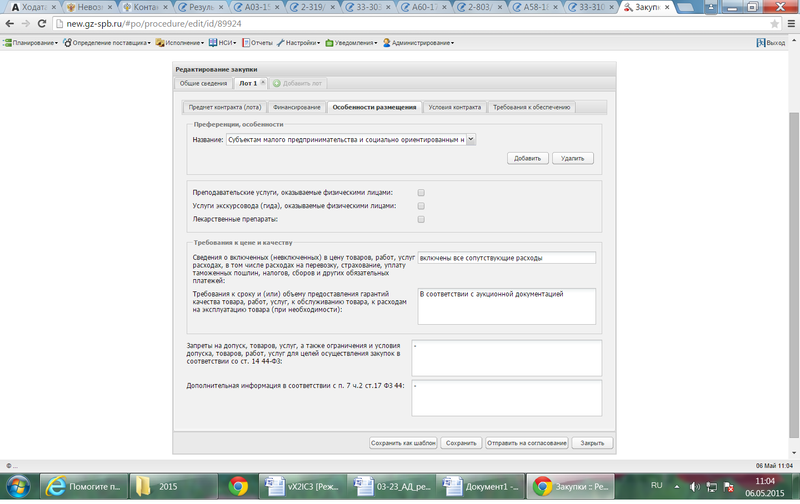Open the Настройки menu
Image resolution: width=800 pixels, height=504 pixels.
click(298, 43)
